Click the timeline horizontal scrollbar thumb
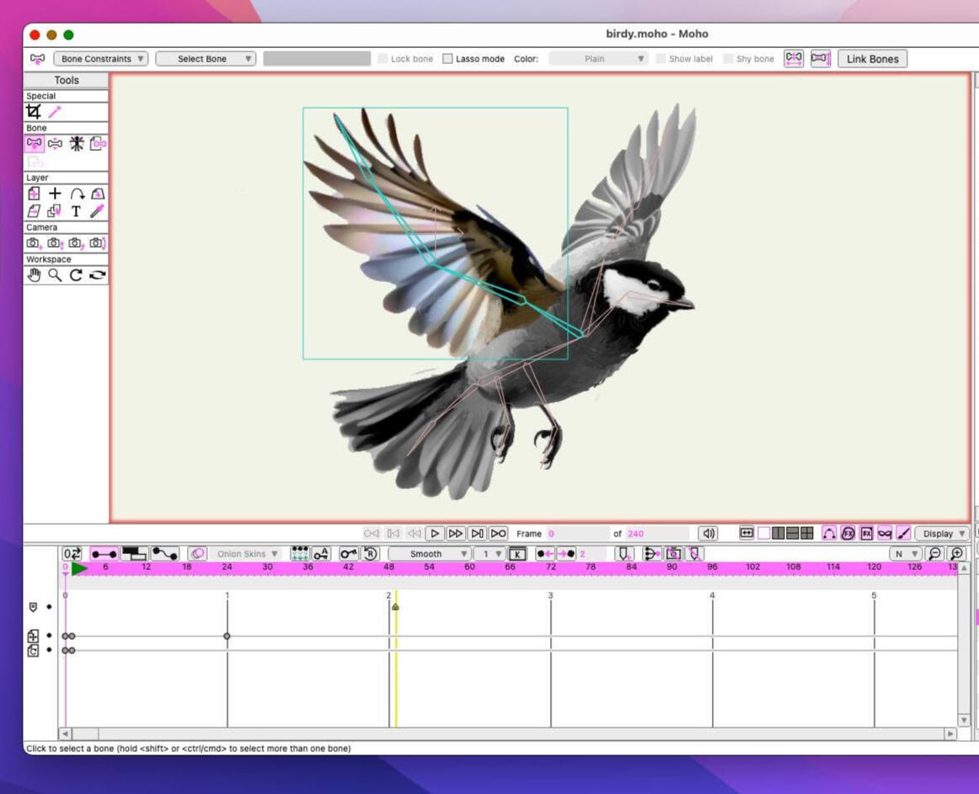Screen dimensions: 979x794 click(x=85, y=734)
